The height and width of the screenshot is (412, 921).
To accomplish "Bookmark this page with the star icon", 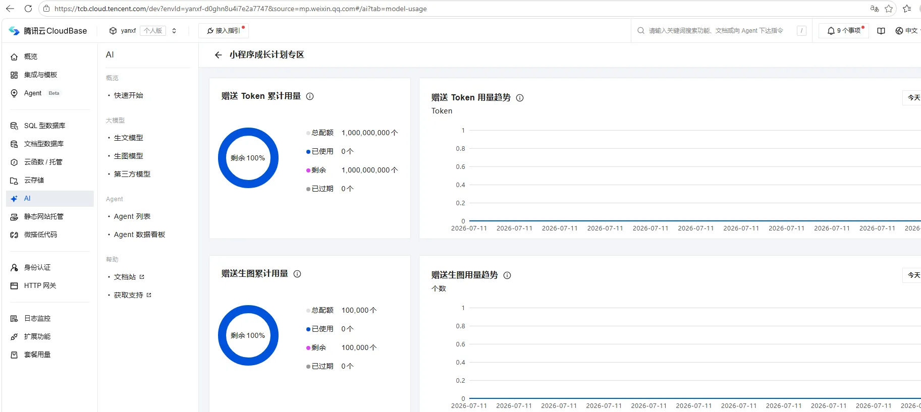I will click(889, 9).
